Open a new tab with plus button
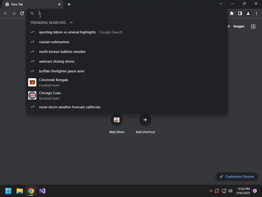The image size is (262, 197). click(69, 4)
